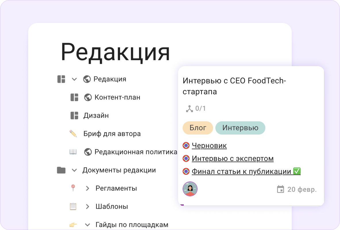Click the calendar icon near 20 февр.
The height and width of the screenshot is (230, 340).
pos(280,189)
